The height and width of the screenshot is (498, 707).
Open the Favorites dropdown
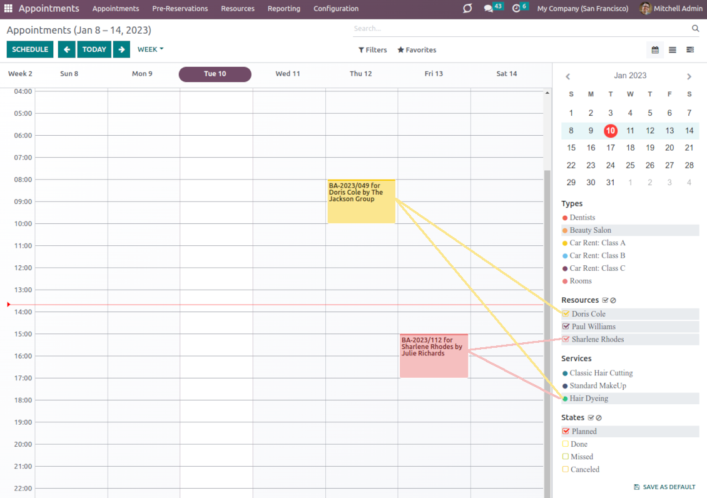coord(417,50)
